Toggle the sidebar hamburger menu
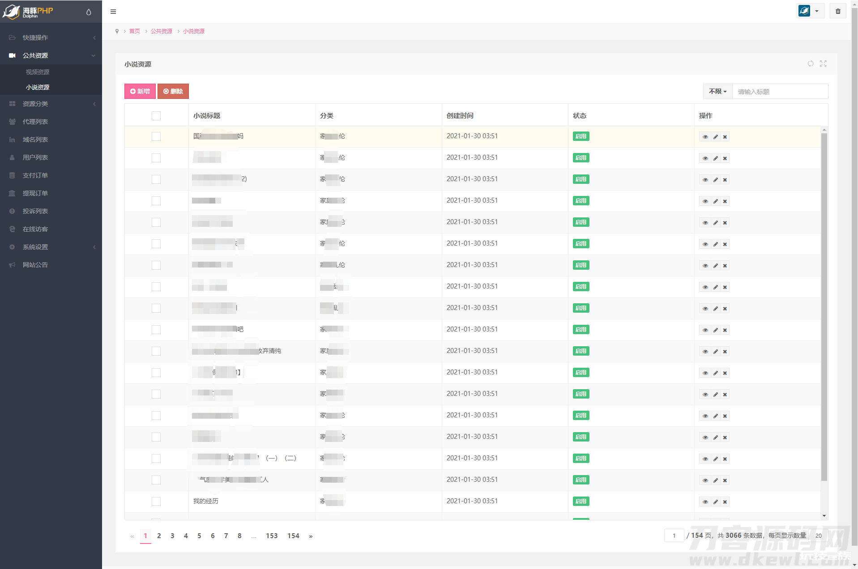Viewport: 858px width, 569px height. tap(113, 12)
